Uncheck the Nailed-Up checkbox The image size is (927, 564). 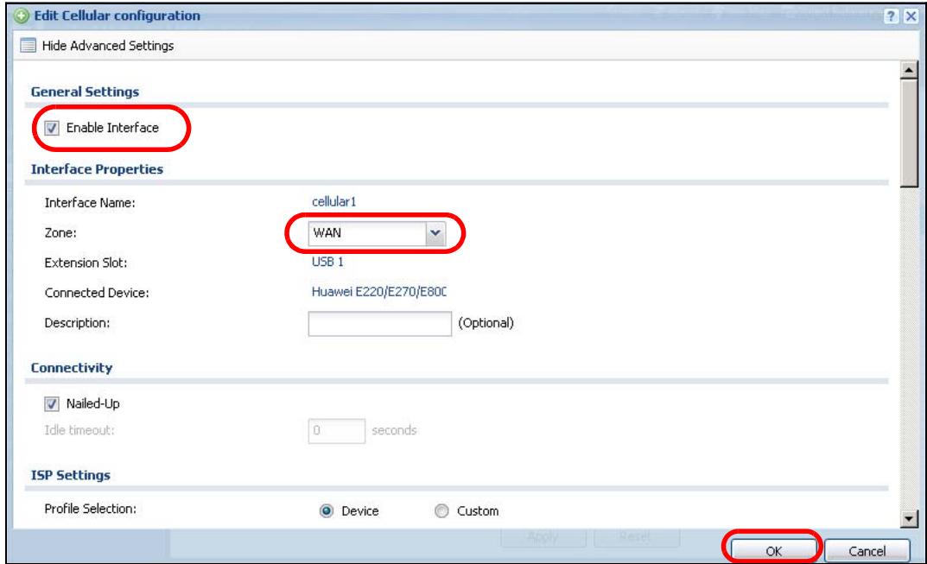[52, 404]
